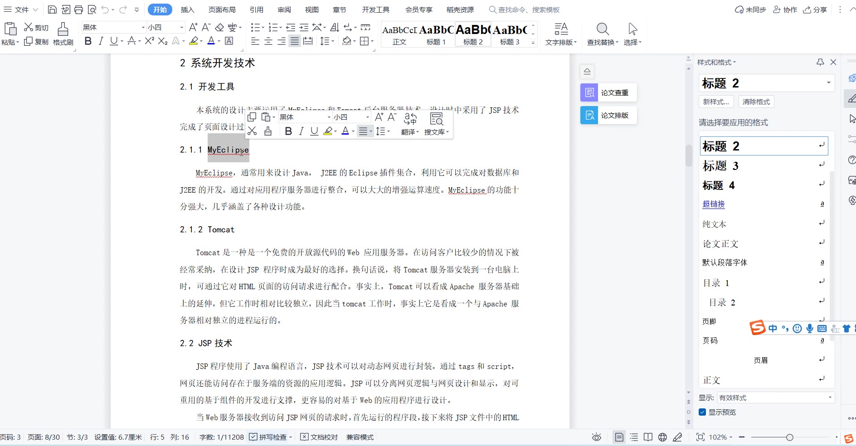Switch to the 页面布局 tab

pos(222,10)
